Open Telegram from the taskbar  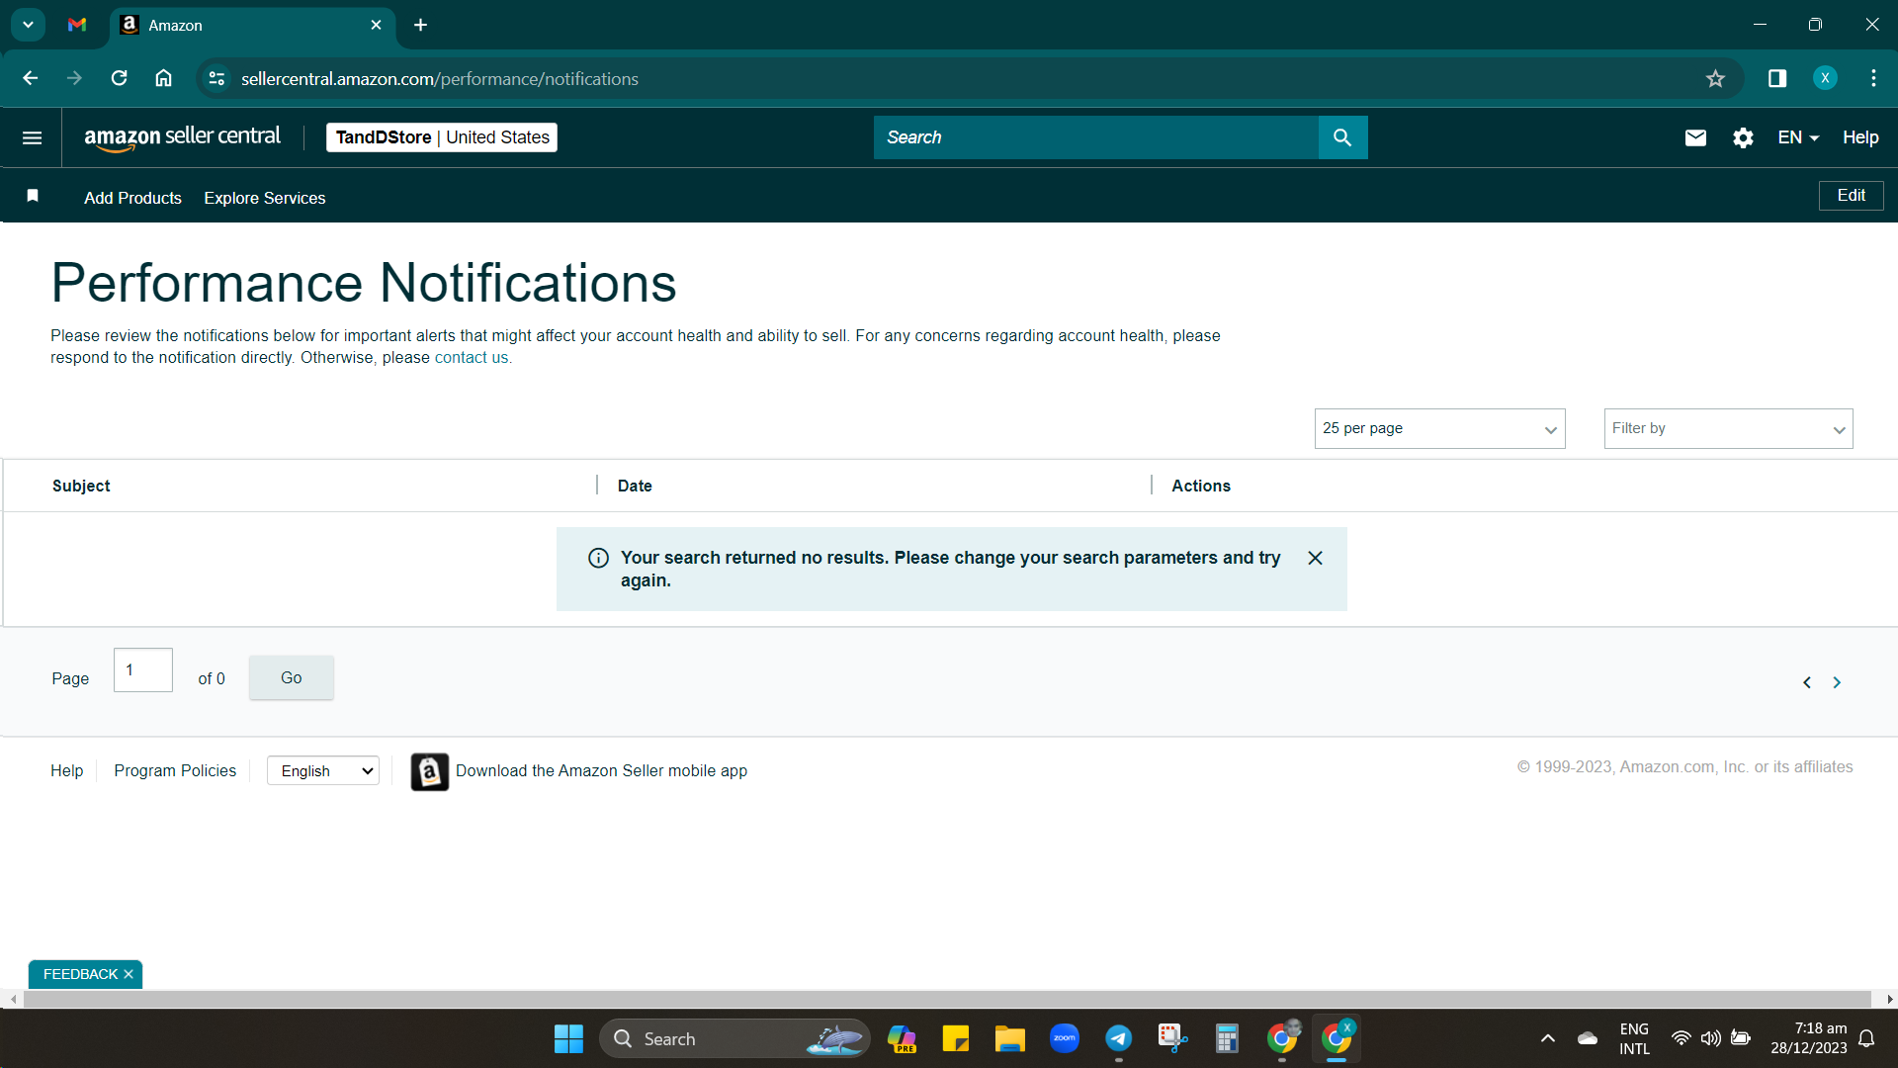click(x=1118, y=1038)
